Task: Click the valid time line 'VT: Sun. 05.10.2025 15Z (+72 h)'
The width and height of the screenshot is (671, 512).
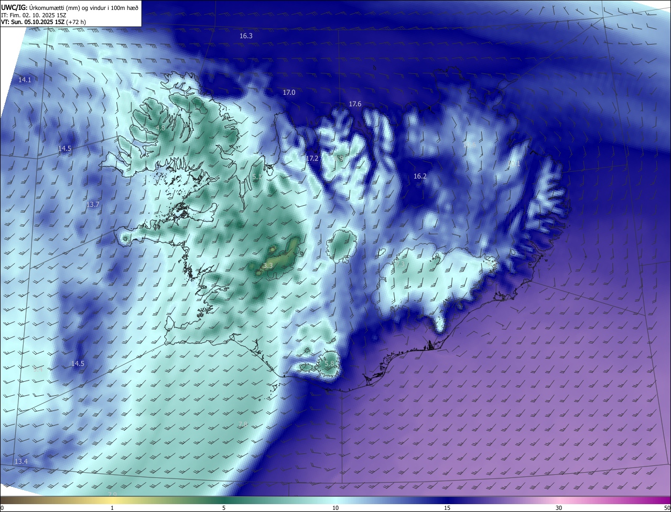Action: coord(44,22)
